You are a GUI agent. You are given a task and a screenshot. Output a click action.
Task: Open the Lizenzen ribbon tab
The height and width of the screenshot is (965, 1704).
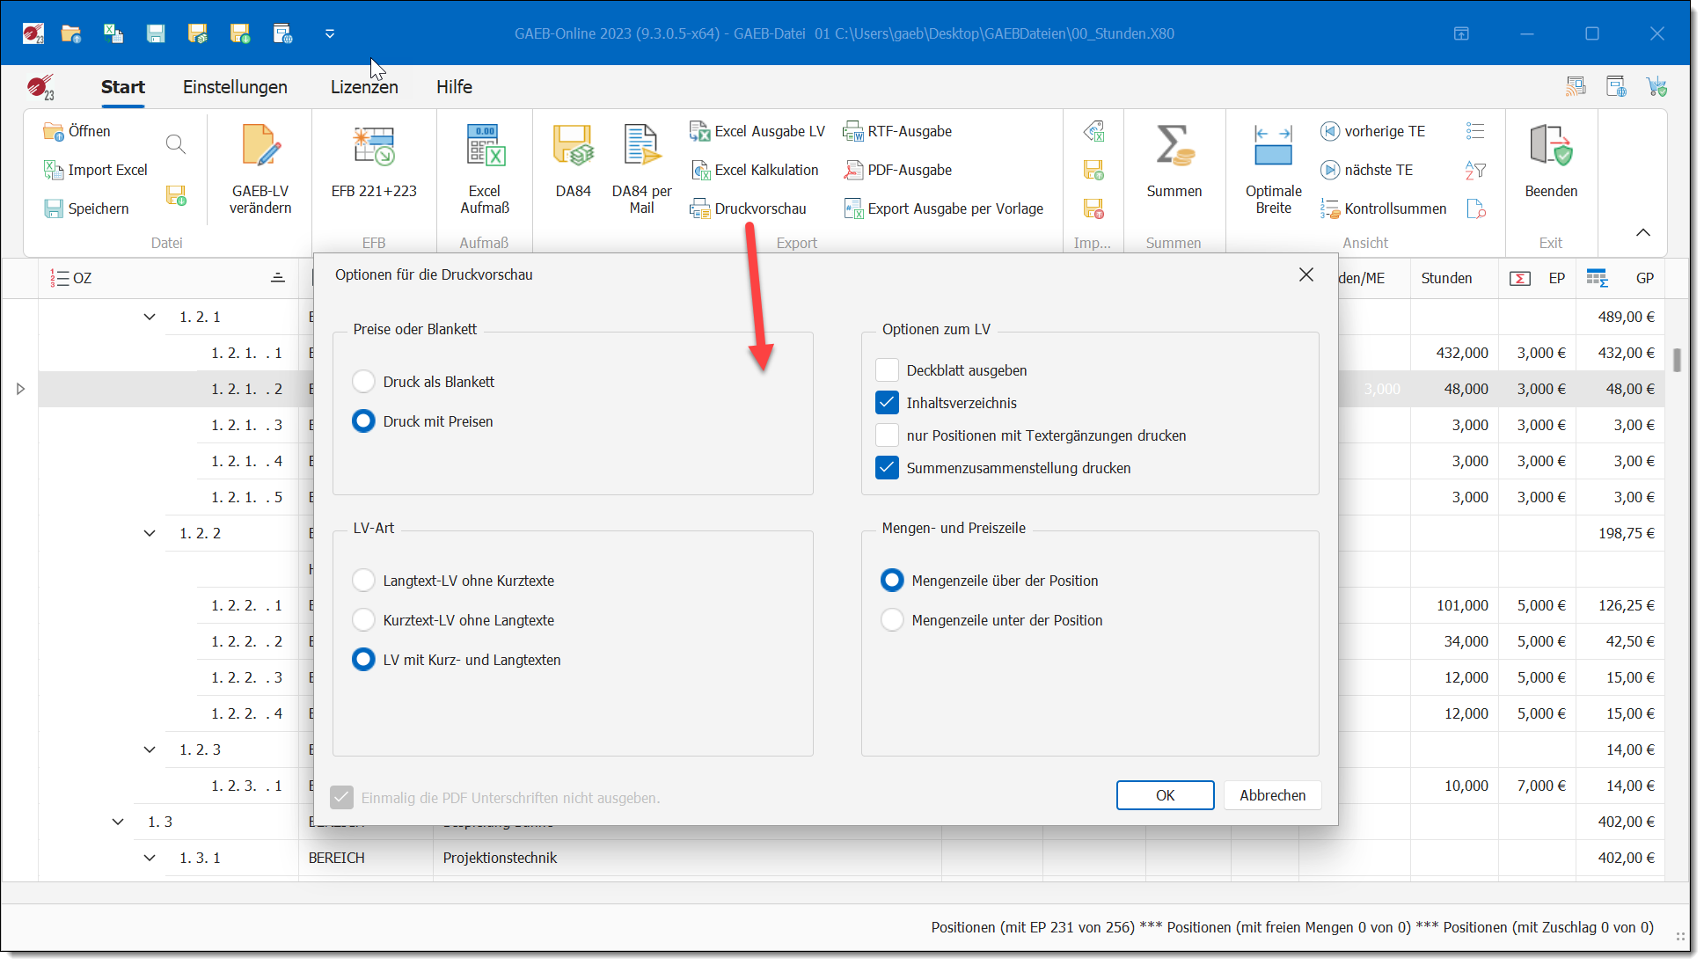coord(364,87)
